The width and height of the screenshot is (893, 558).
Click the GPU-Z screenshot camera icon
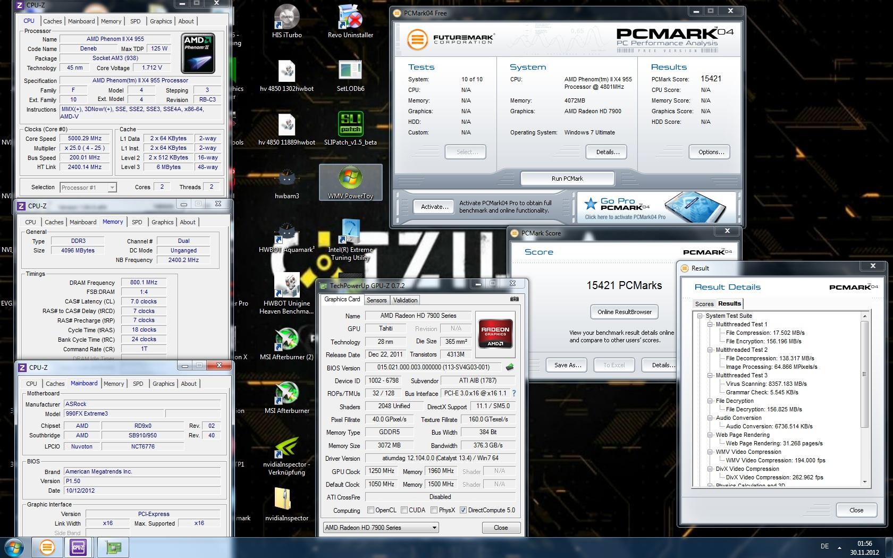tap(514, 299)
